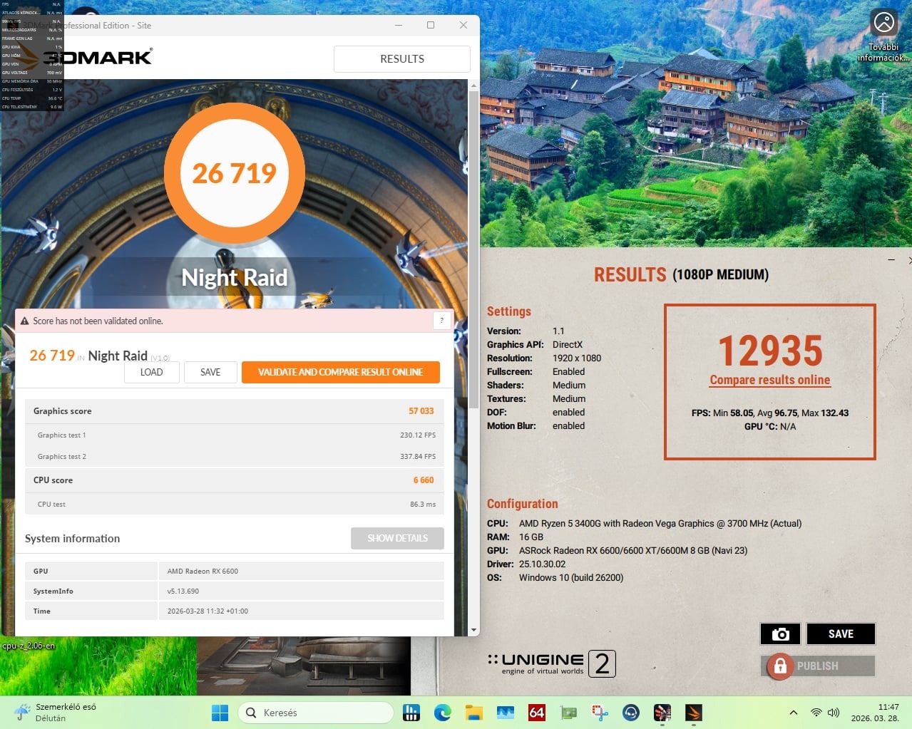Click the SystemInfo version v5.13.690
The height and width of the screenshot is (729, 912).
(x=183, y=591)
